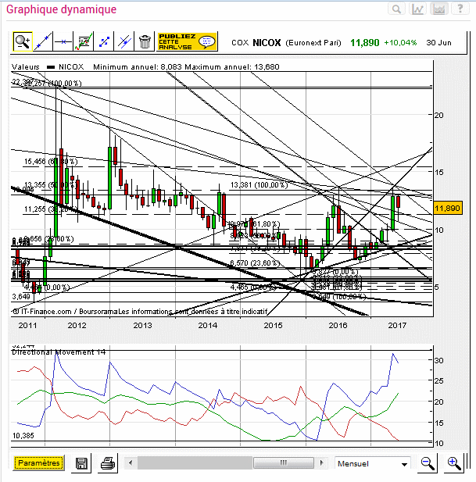Open the Mensuel period dropdown
The width and height of the screenshot is (476, 482).
[373, 463]
